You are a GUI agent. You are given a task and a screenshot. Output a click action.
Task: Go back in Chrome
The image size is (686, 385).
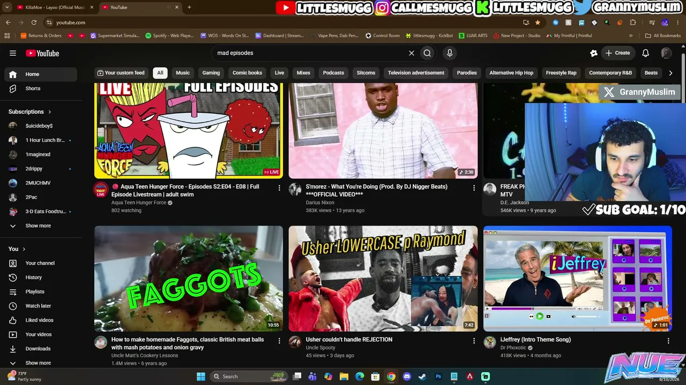coord(8,22)
